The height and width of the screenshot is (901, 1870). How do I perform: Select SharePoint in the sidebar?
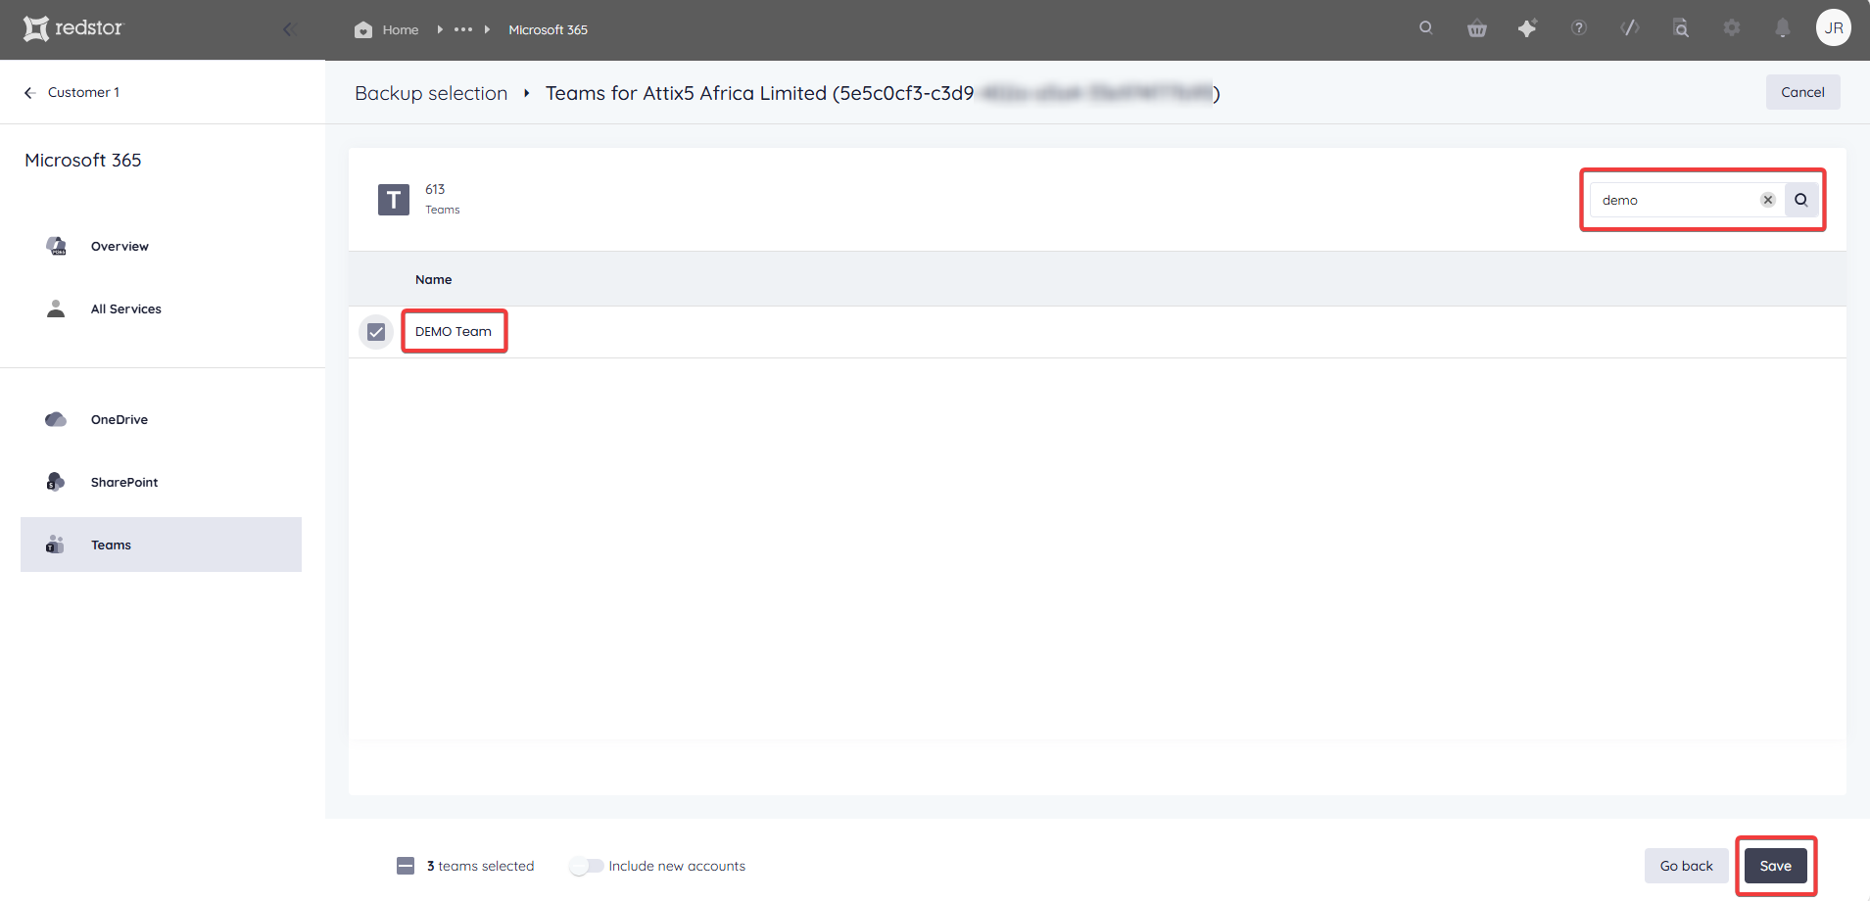click(161, 482)
